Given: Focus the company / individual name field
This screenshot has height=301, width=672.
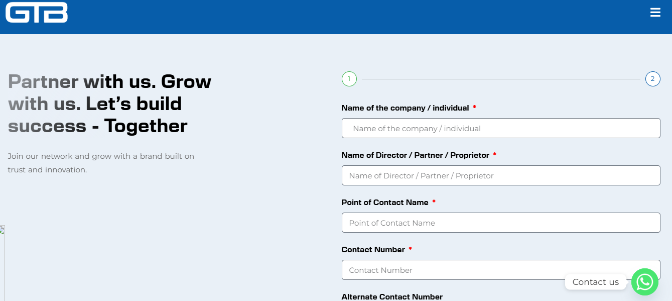Looking at the screenshot, I should coord(500,128).
